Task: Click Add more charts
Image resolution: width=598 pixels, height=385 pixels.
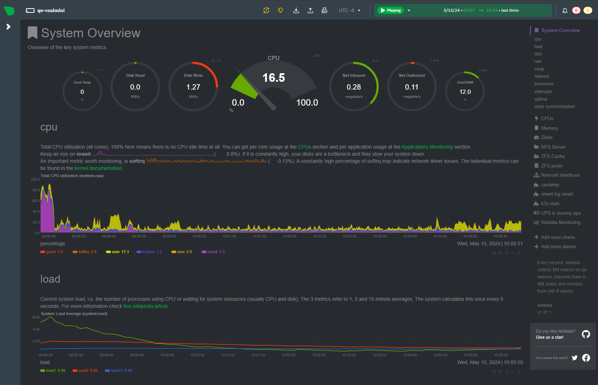Action: [x=557, y=237]
